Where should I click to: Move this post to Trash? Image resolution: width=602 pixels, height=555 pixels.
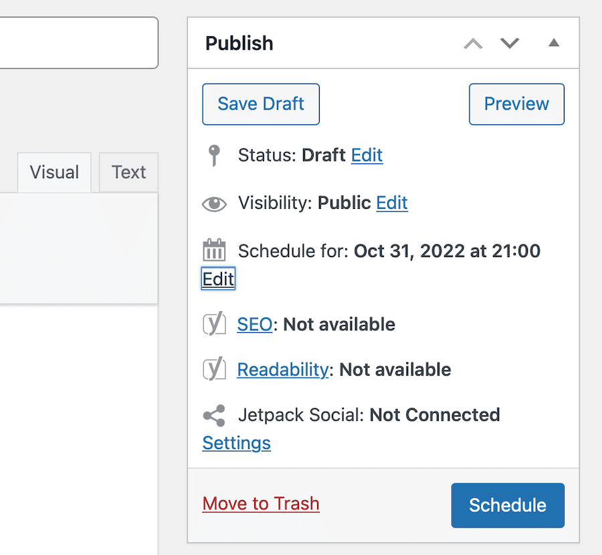point(261,503)
